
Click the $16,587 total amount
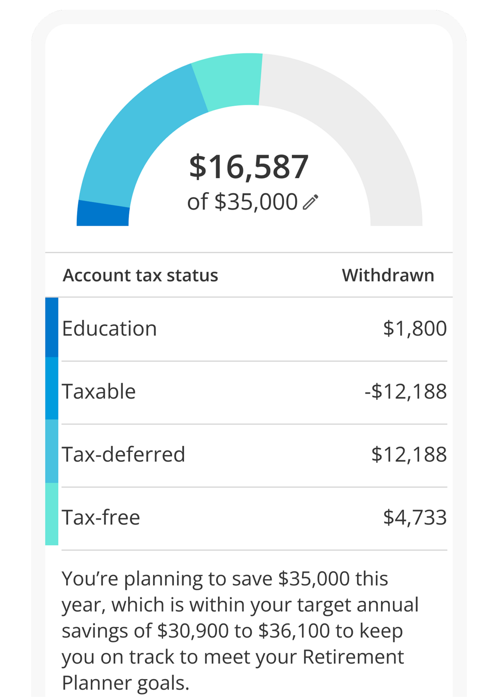point(249,167)
